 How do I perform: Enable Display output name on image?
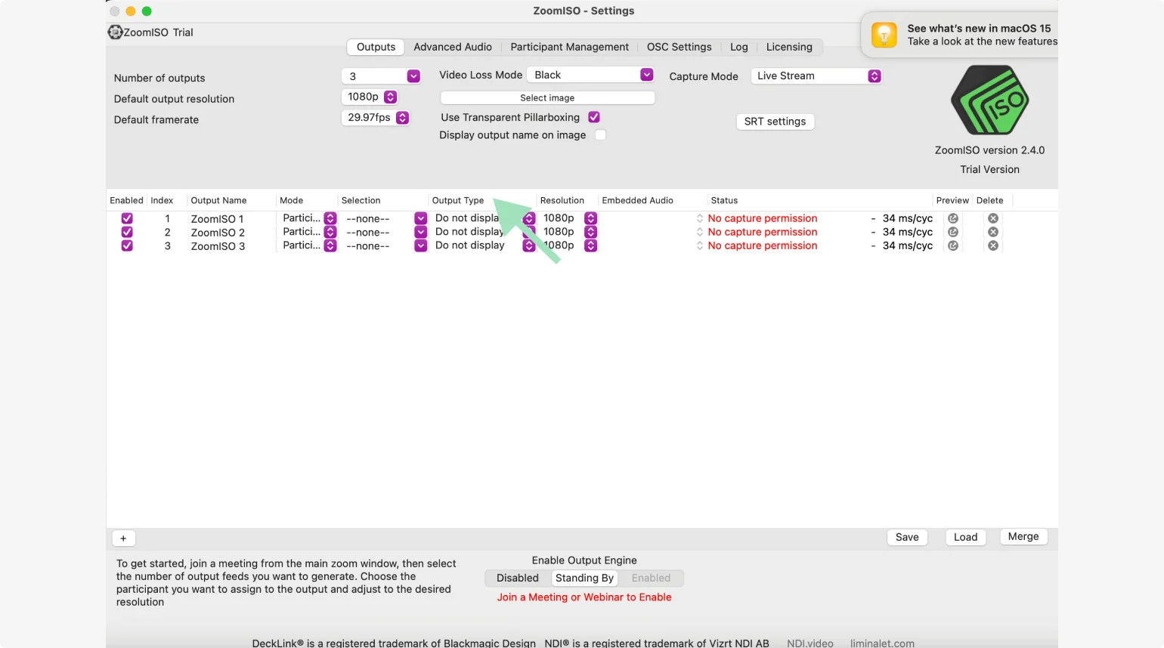[x=600, y=135]
